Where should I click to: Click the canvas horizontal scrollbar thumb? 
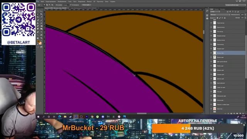[142, 113]
